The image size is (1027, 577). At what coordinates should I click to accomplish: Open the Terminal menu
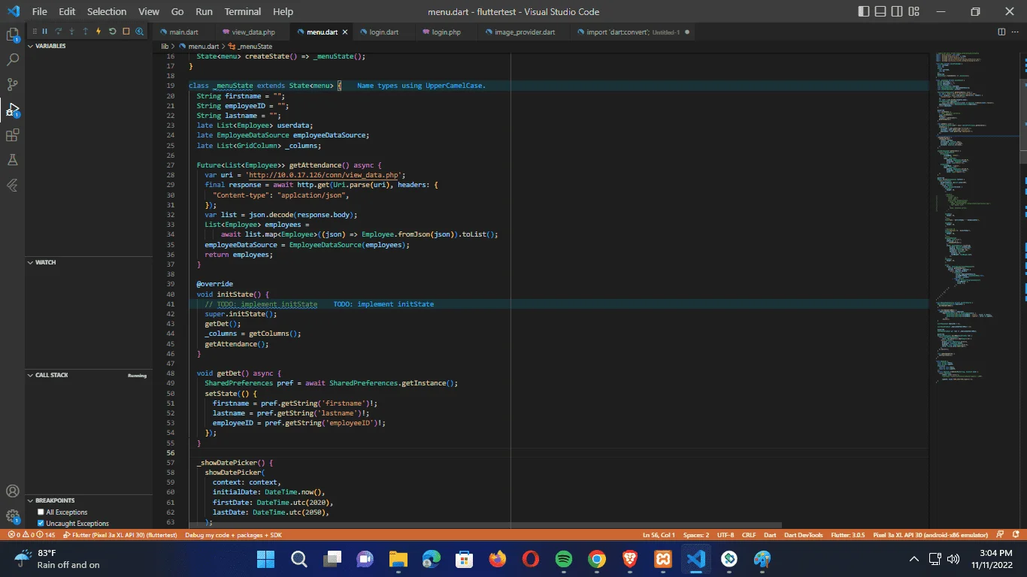[x=243, y=11]
